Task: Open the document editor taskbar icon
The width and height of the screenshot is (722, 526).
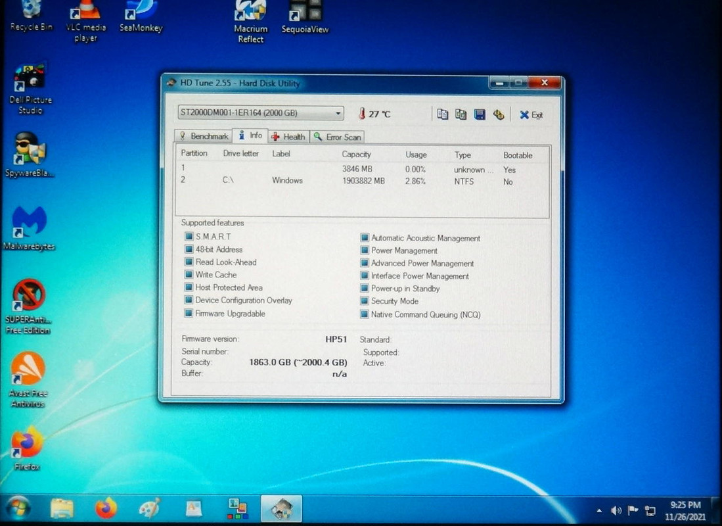Action: (193, 509)
